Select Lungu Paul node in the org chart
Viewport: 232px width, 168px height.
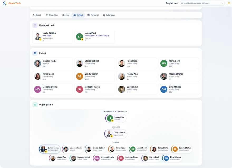click(116, 118)
